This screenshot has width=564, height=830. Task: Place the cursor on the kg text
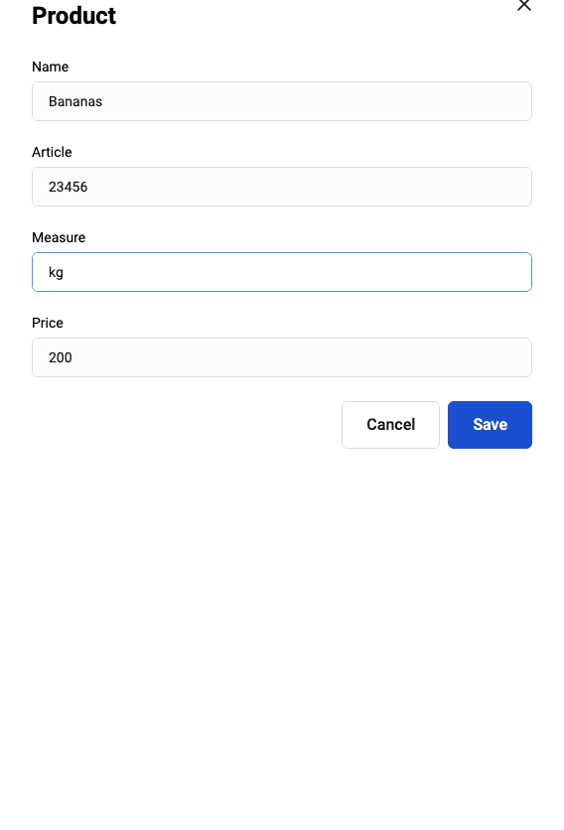56,273
